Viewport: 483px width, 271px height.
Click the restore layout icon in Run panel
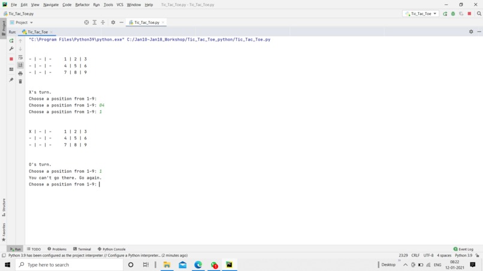coord(11,69)
